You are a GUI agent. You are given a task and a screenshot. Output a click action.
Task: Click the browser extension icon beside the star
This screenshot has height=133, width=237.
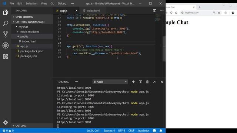tap(226, 13)
